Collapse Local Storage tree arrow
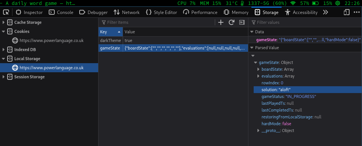Screen dimensions: 362x146 pyautogui.click(x=3, y=59)
